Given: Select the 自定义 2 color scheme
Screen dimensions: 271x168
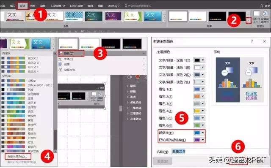Looking at the screenshot, I should [x=27, y=62].
